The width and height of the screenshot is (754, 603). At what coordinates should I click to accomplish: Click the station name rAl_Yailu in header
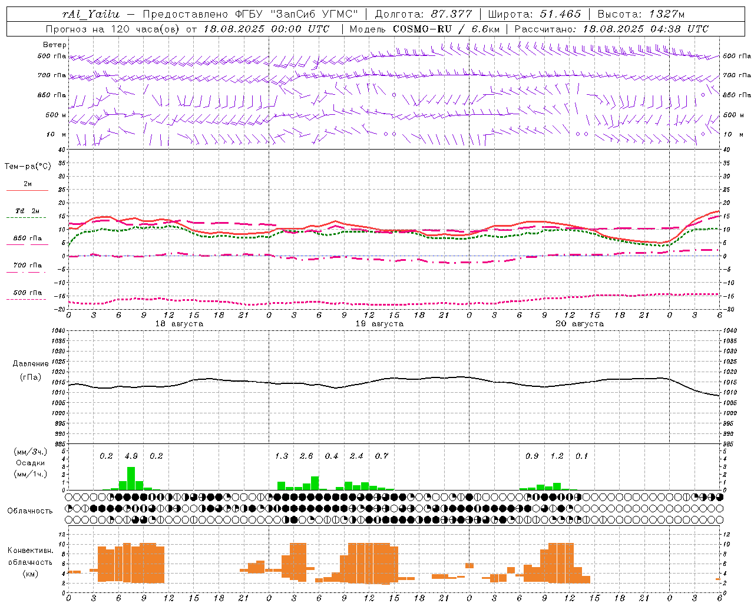[x=90, y=14]
